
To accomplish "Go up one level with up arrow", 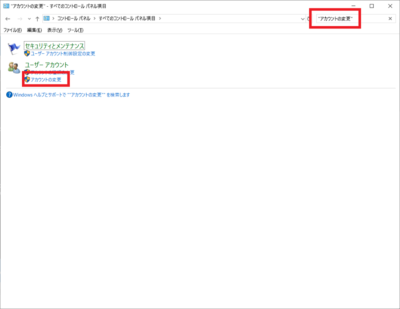I will tap(37, 19).
